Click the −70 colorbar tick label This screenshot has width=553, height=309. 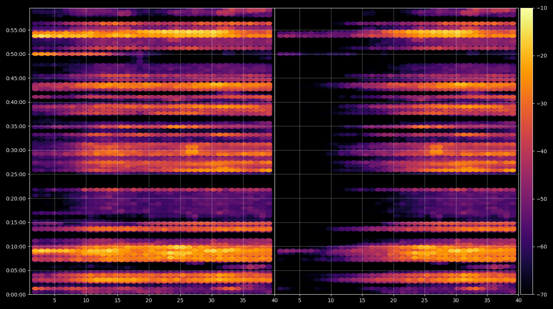click(x=542, y=295)
